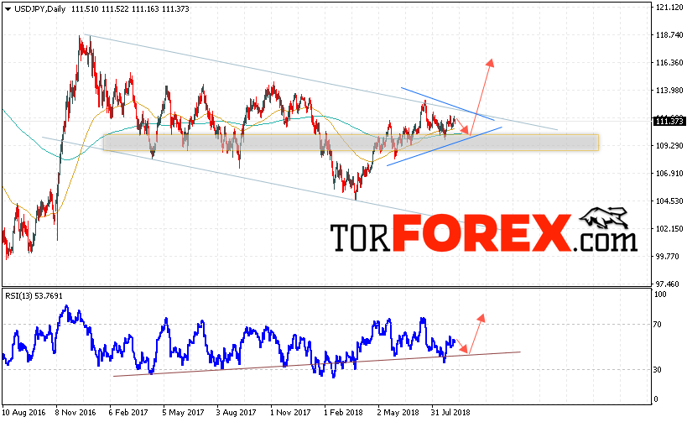Click the 102.150 price scale value
Screen dimensions: 687x422
tap(669, 229)
